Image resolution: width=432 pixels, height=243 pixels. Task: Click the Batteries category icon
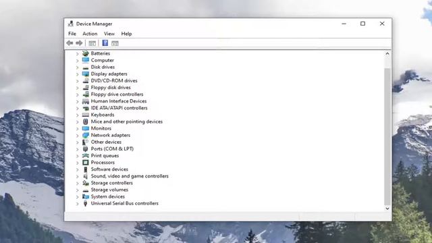[x=86, y=53]
